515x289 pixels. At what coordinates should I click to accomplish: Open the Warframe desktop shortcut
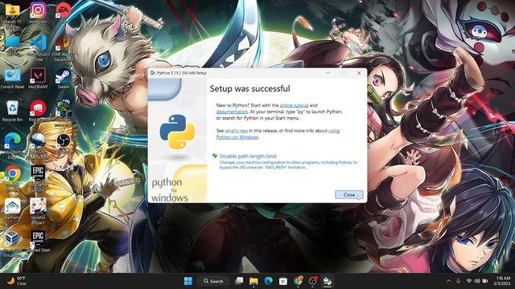(x=13, y=209)
